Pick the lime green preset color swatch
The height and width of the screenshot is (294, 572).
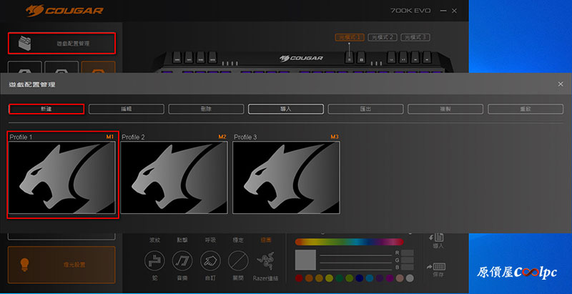[350, 278]
